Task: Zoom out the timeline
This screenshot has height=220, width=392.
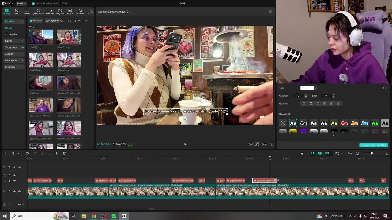Action: (357, 153)
